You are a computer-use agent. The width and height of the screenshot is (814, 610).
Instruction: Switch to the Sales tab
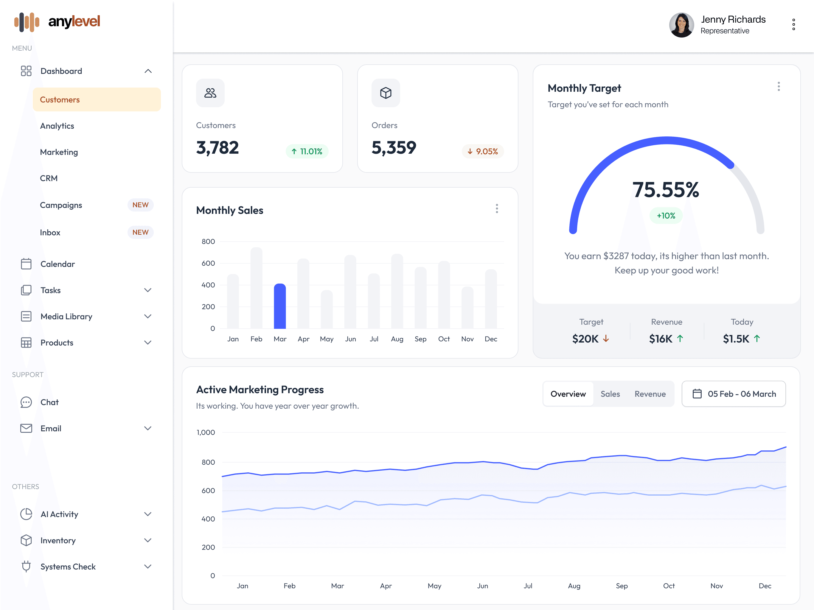point(610,394)
